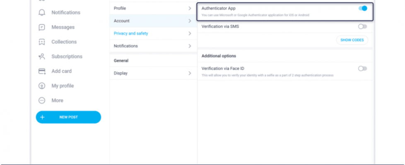
Task: Disable the Authenticator App toggle
Action: pos(363,8)
